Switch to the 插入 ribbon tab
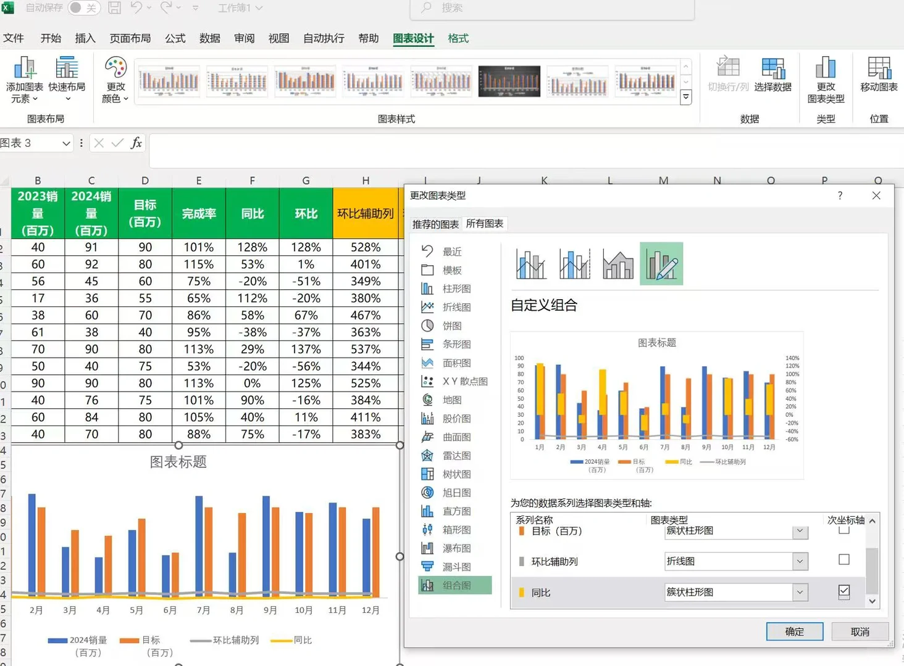The width and height of the screenshot is (904, 666). click(x=85, y=38)
